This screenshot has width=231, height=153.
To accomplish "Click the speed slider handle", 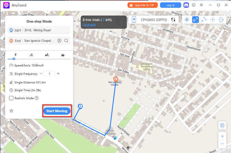I will click(x=14, y=59).
